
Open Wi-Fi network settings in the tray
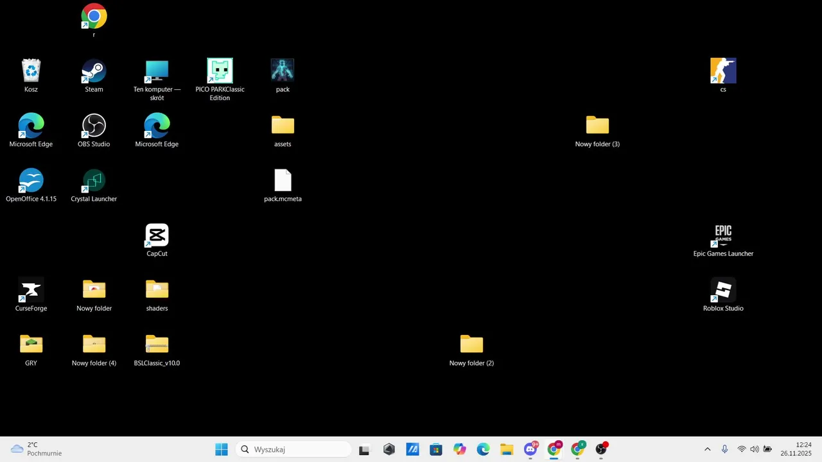(742, 449)
